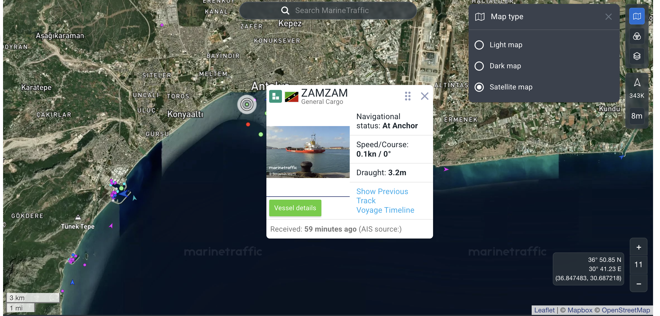Open the Leaflet attribution link
Screen dimensions: 660x316
(544, 310)
